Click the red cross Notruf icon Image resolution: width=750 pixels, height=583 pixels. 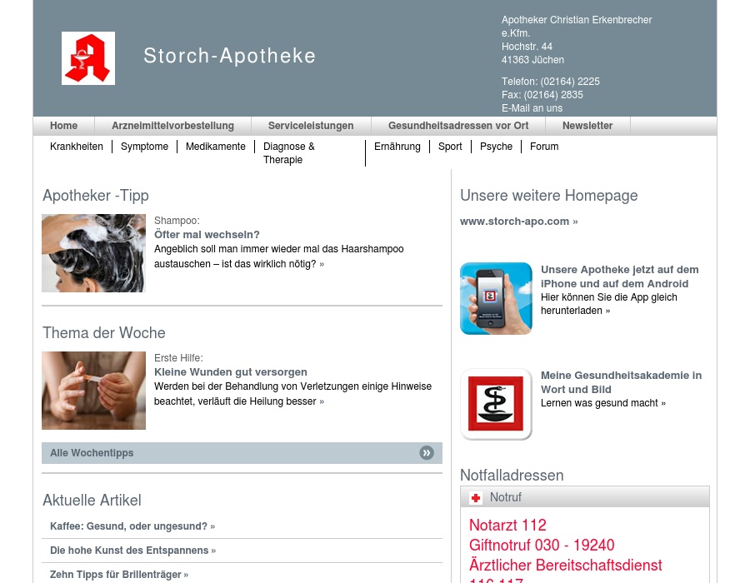pos(476,498)
